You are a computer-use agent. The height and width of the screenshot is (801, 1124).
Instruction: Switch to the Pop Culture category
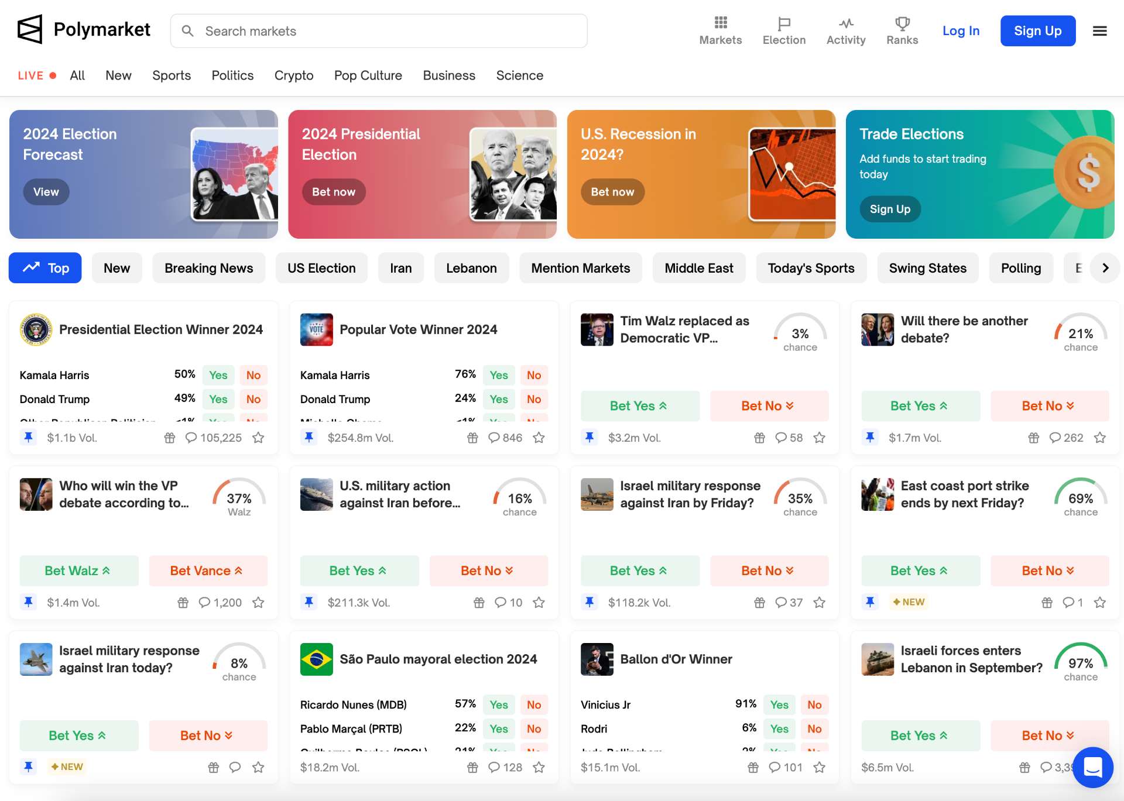pyautogui.click(x=368, y=75)
